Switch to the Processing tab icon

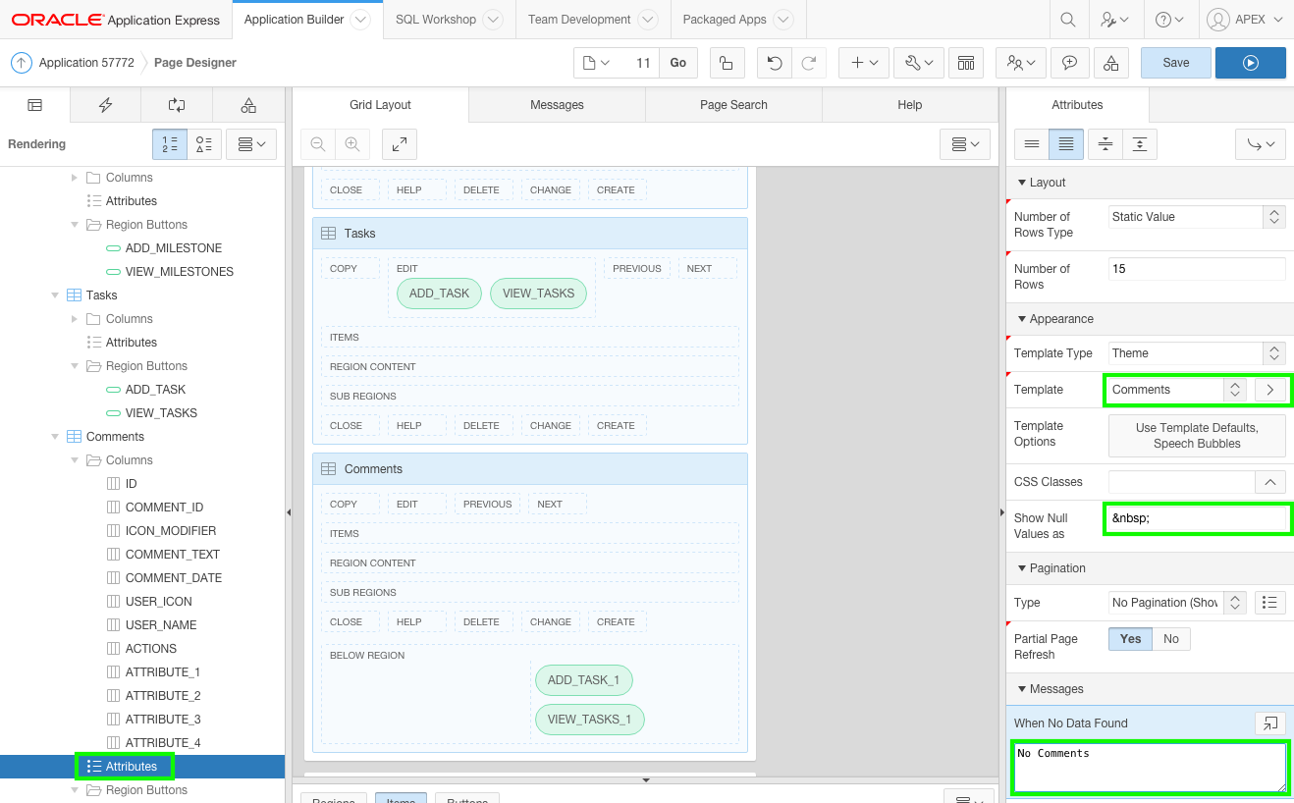176,105
